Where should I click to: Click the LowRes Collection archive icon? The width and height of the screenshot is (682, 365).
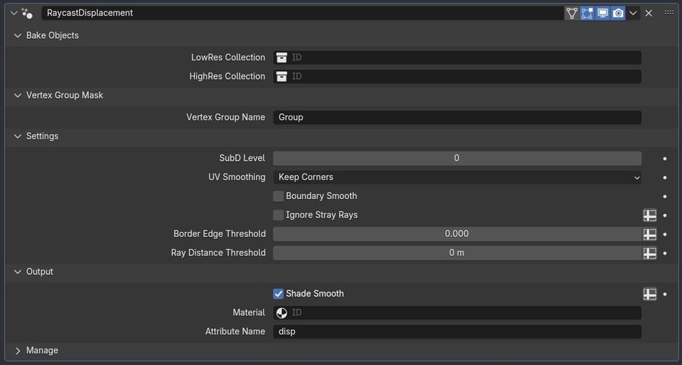(x=282, y=58)
